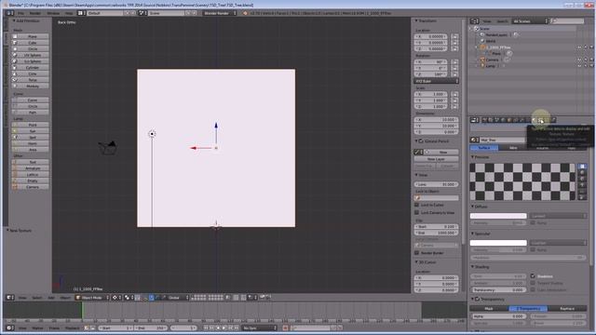Add a Monkey mesh primitive
The height and width of the screenshot is (335, 596).
pos(31,86)
